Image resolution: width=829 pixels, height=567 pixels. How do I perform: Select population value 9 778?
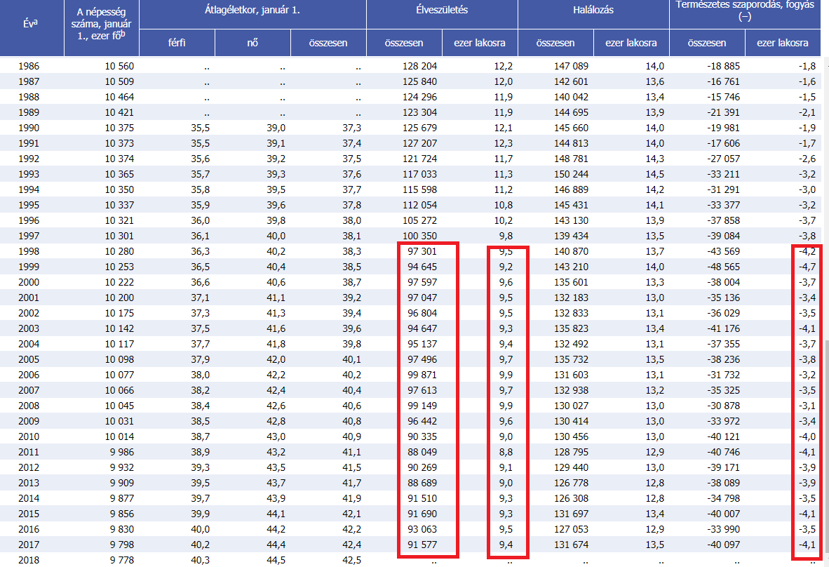122,560
